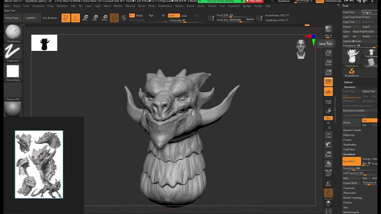This screenshot has height=214, width=381.
Task: Toggle L.Sym local symmetry
Action: coord(328,102)
